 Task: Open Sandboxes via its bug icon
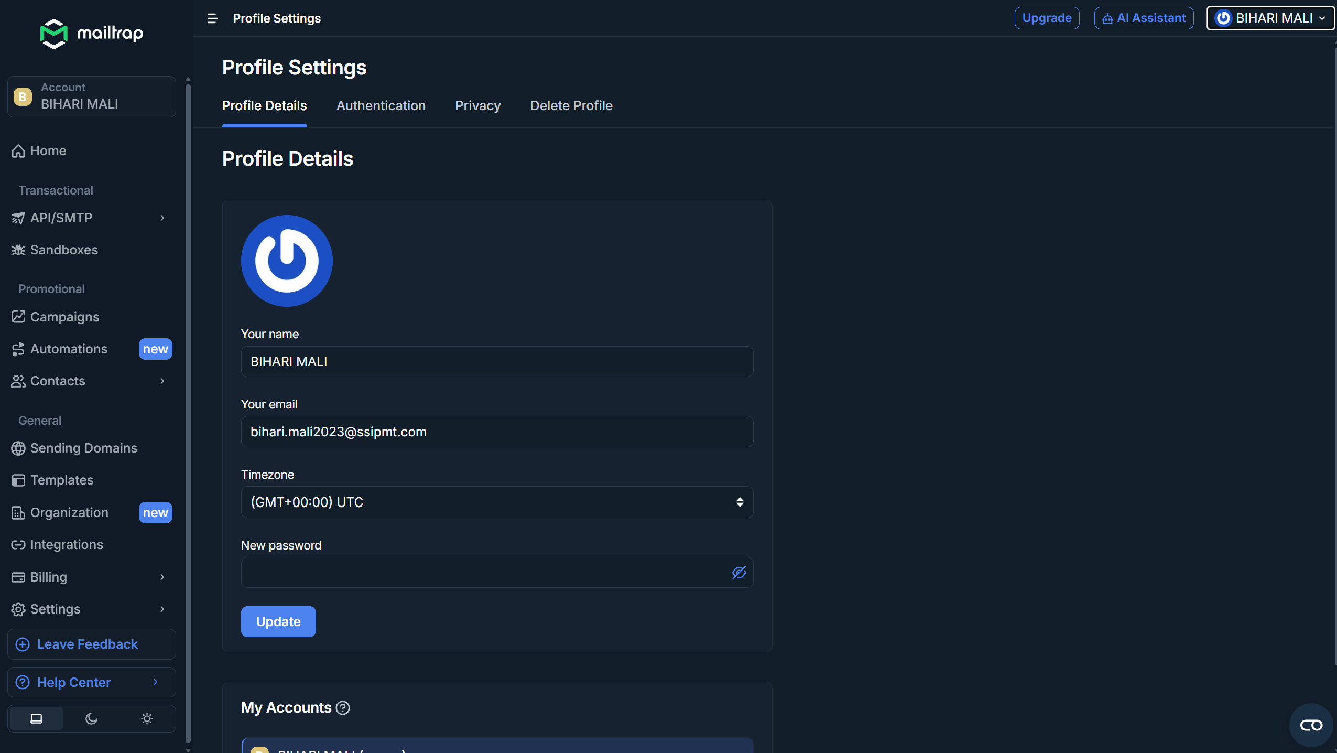(x=18, y=250)
